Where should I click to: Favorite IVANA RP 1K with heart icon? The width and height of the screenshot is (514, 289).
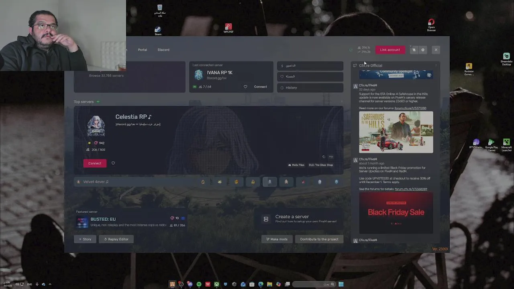point(245,87)
